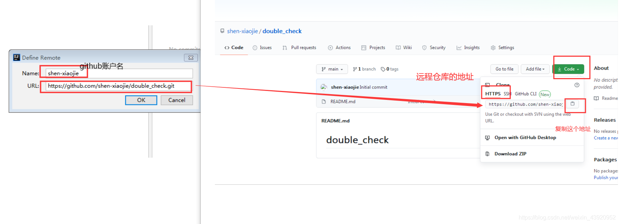Image resolution: width=619 pixels, height=224 pixels.
Task: Close the Define Remote dialog
Action: [191, 57]
